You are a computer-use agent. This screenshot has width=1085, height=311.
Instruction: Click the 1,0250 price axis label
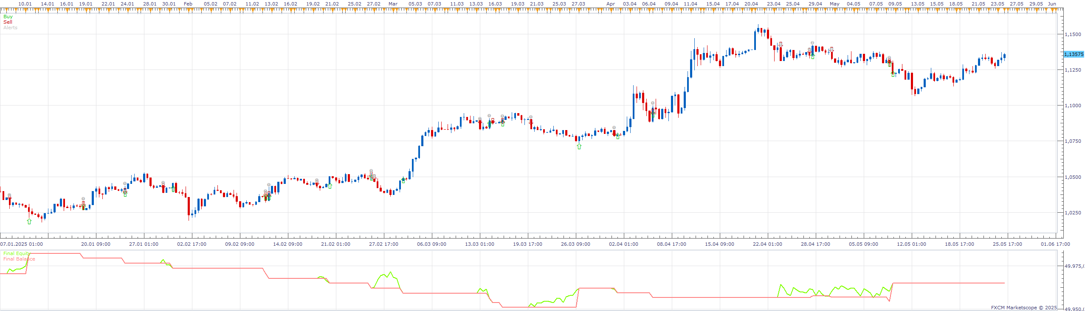click(1073, 213)
